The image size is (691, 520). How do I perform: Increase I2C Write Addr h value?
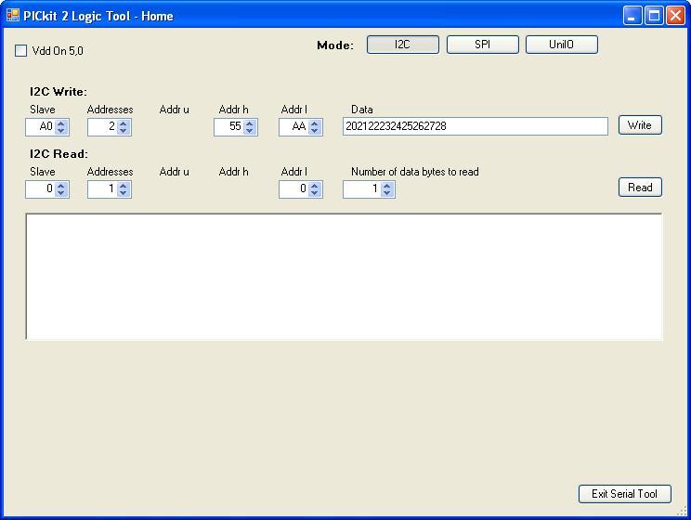[250, 123]
